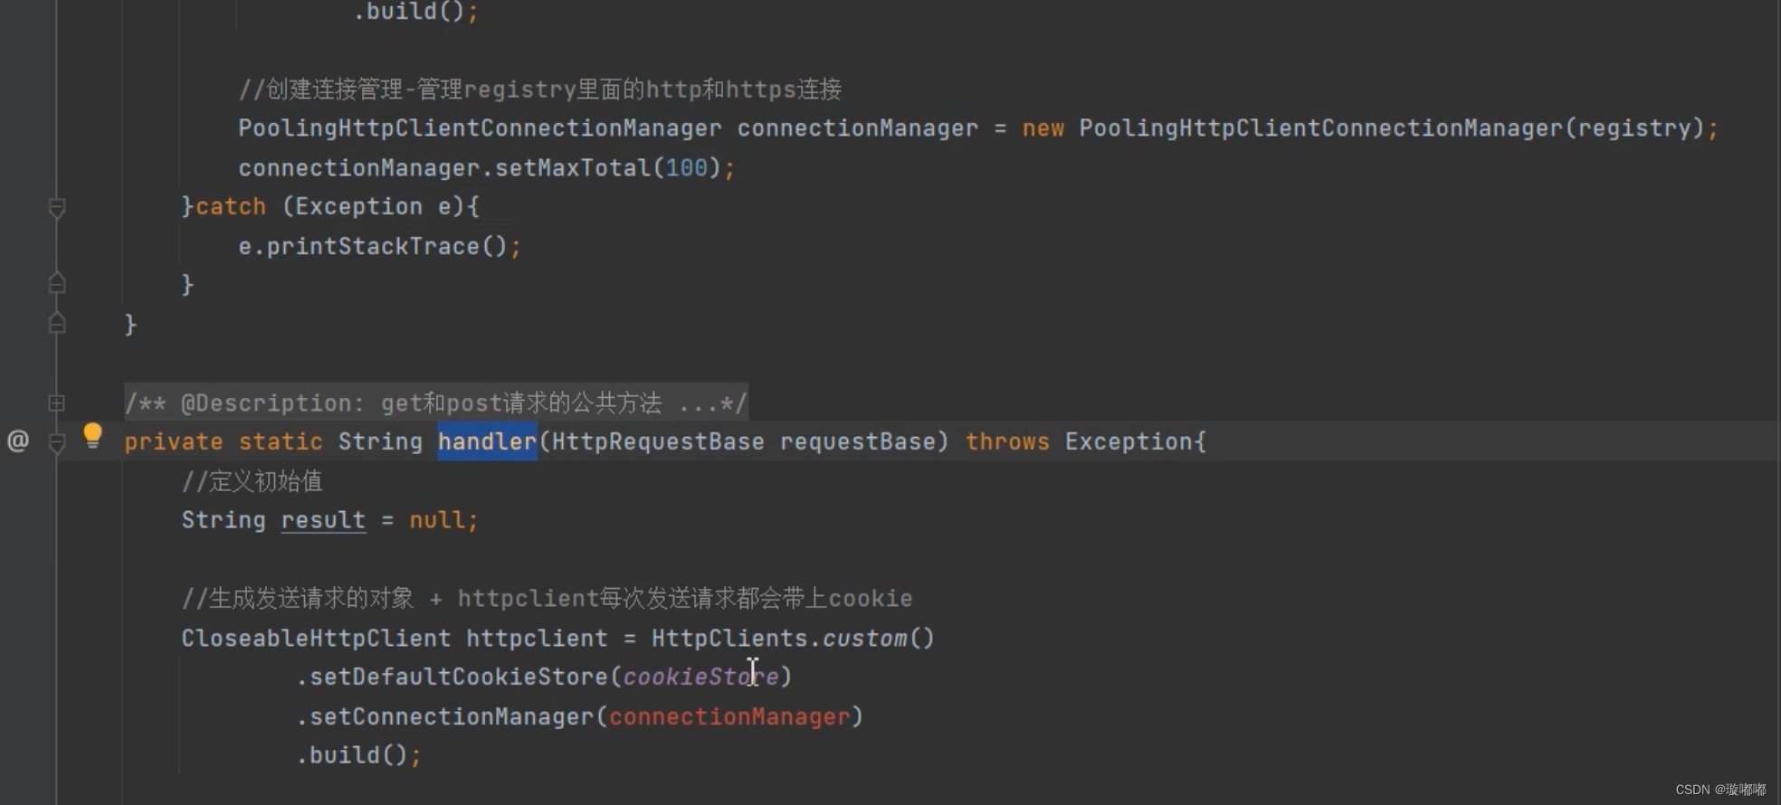Click the private keyword
Screen dimensions: 1781x805
[x=174, y=441]
